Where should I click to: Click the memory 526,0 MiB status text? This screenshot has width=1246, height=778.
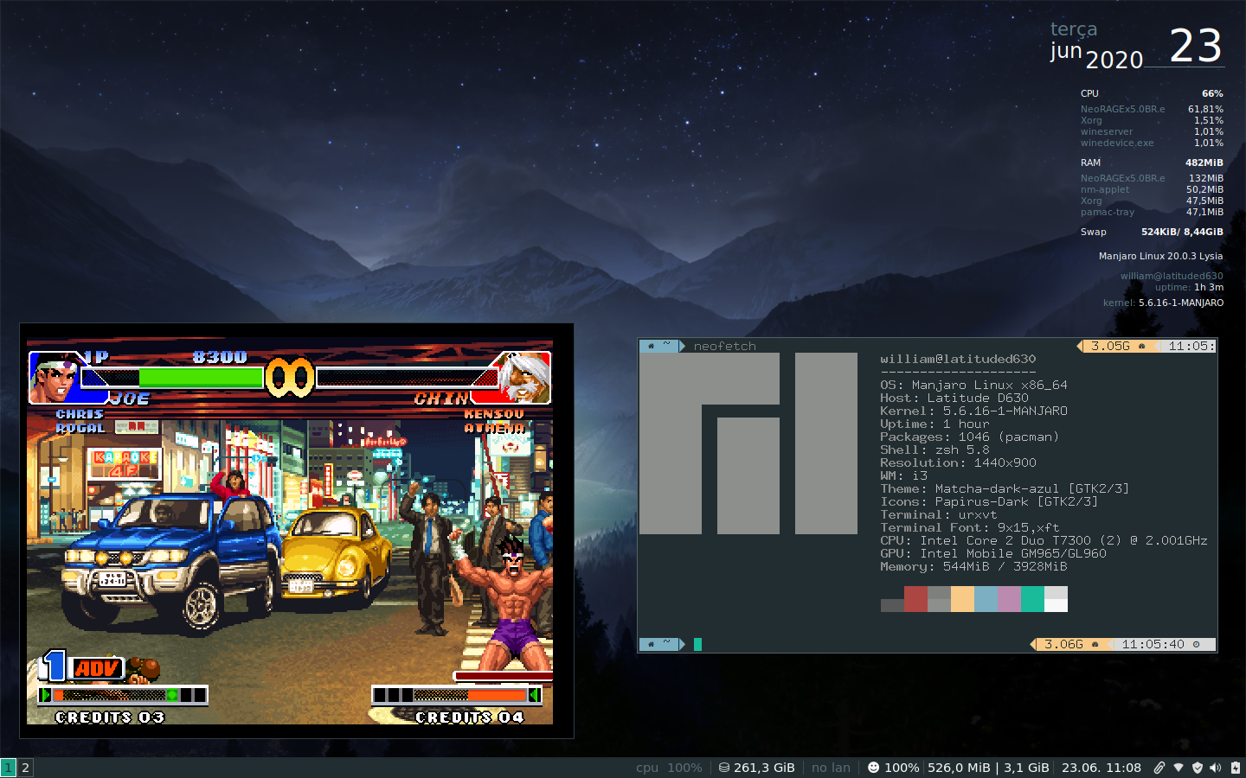click(959, 768)
